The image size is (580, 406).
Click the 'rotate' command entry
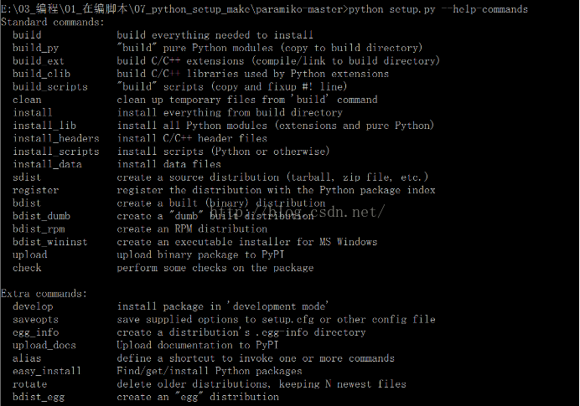click(x=29, y=384)
